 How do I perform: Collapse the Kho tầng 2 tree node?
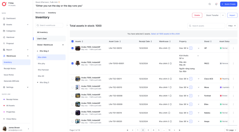click(x=37, y=51)
